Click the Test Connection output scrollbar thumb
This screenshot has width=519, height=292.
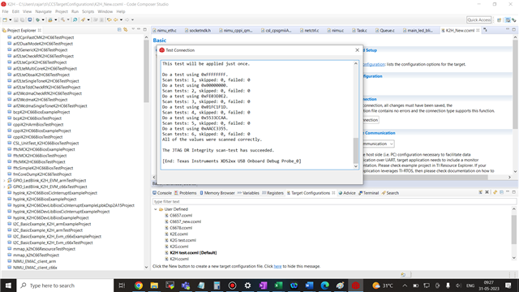[356, 151]
